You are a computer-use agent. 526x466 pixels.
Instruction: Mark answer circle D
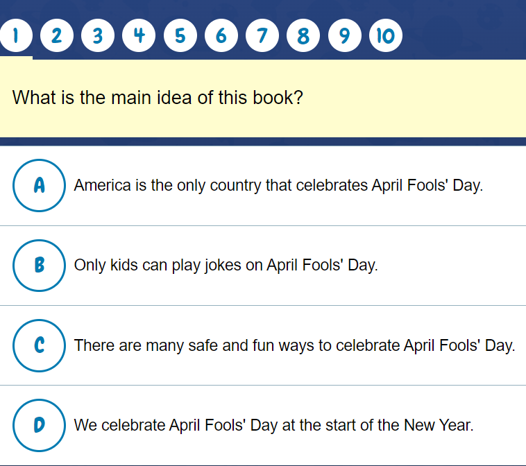coord(39,425)
